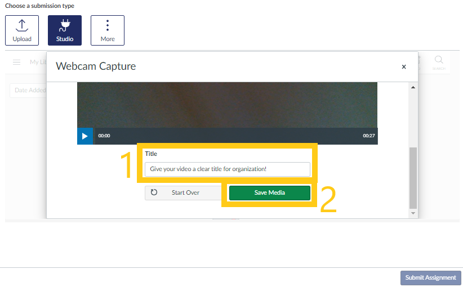The width and height of the screenshot is (463, 287).
Task: Click the Start Over button
Action: click(x=185, y=192)
